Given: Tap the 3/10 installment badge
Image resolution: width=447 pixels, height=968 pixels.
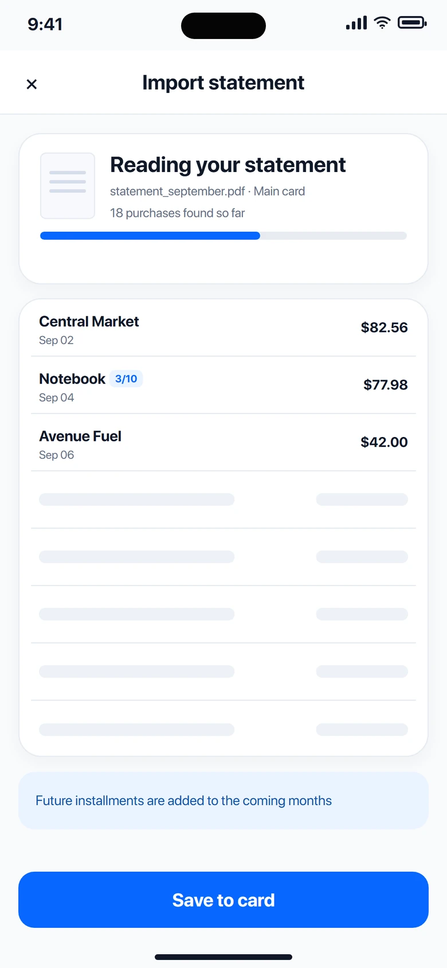Looking at the screenshot, I should pos(126,379).
